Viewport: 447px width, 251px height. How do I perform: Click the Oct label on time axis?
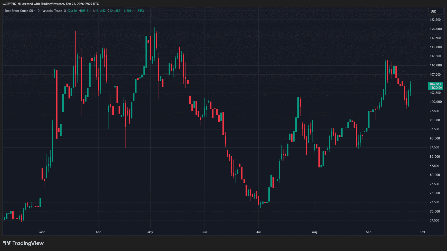point(423,232)
